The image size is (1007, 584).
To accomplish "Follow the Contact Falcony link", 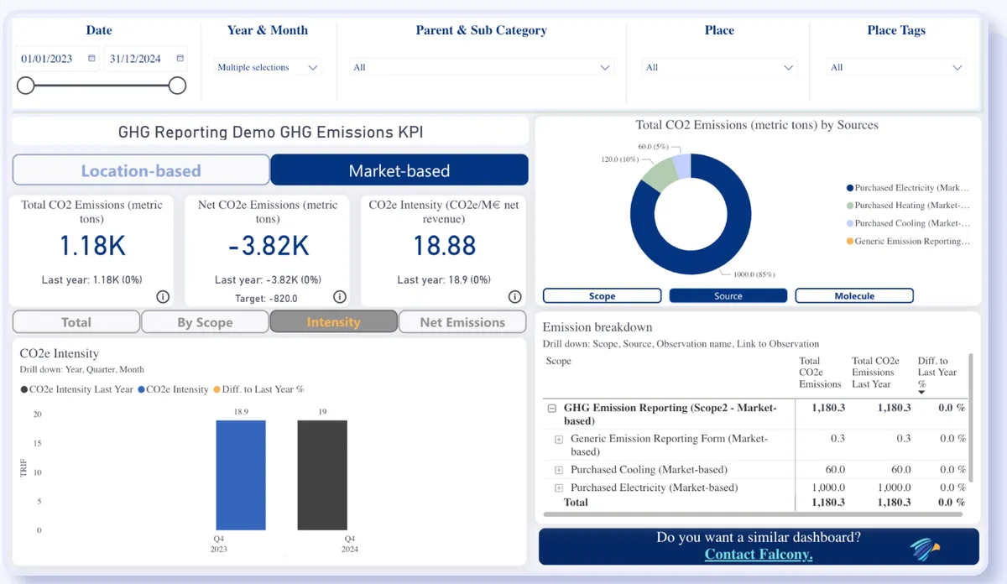I will (x=759, y=555).
